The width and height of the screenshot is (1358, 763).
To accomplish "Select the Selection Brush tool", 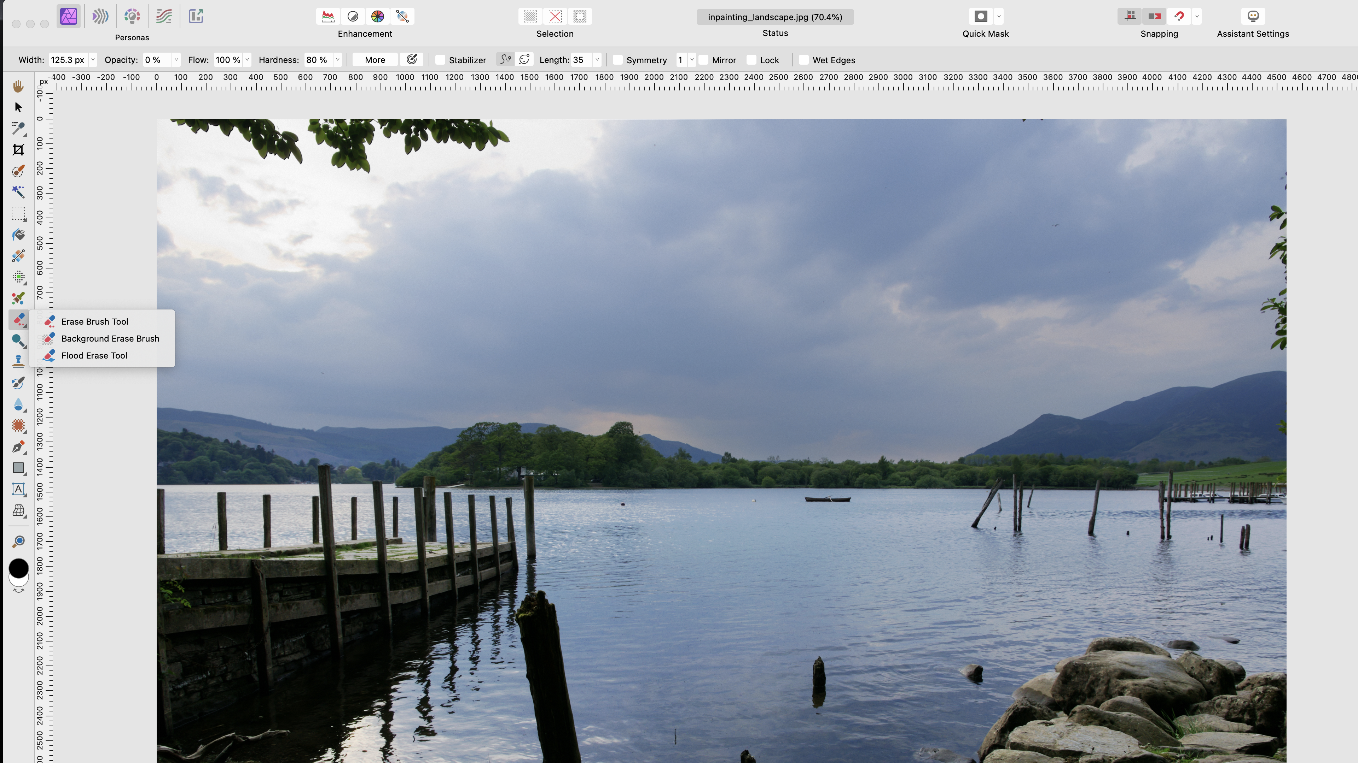I will click(18, 171).
